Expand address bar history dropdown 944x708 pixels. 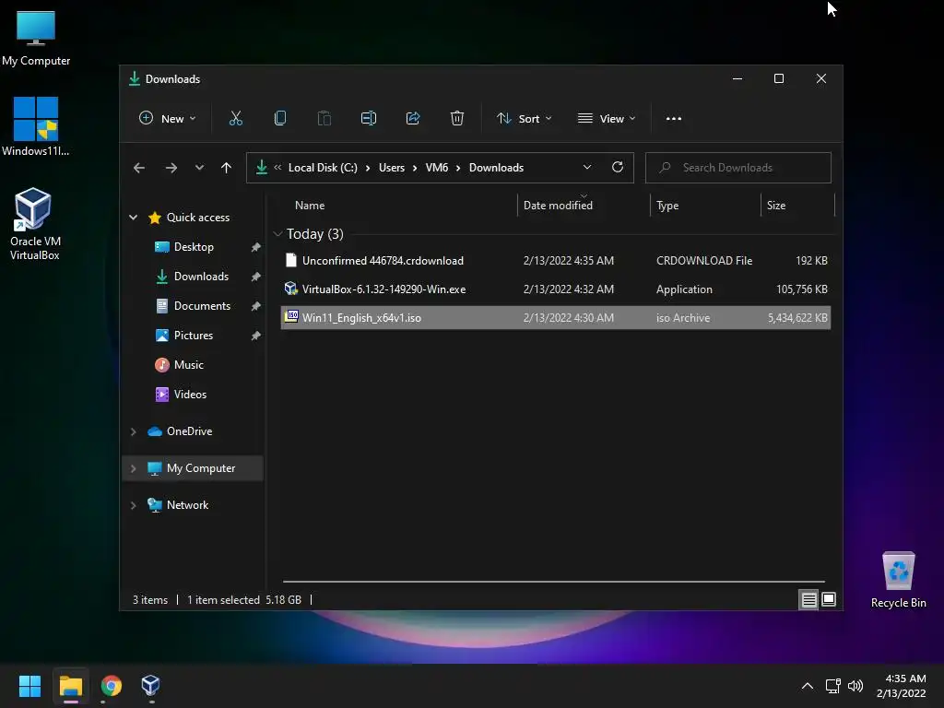(587, 168)
